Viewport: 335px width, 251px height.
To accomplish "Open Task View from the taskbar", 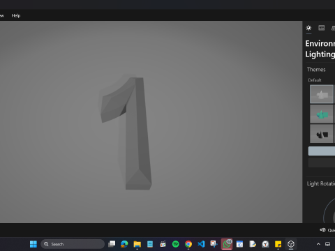I will (112, 244).
